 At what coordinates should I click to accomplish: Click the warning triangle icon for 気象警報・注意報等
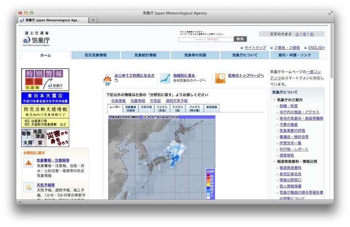(x=28, y=163)
